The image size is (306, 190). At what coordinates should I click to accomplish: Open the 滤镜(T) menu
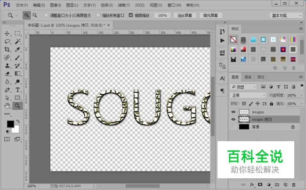(x=124, y=5)
